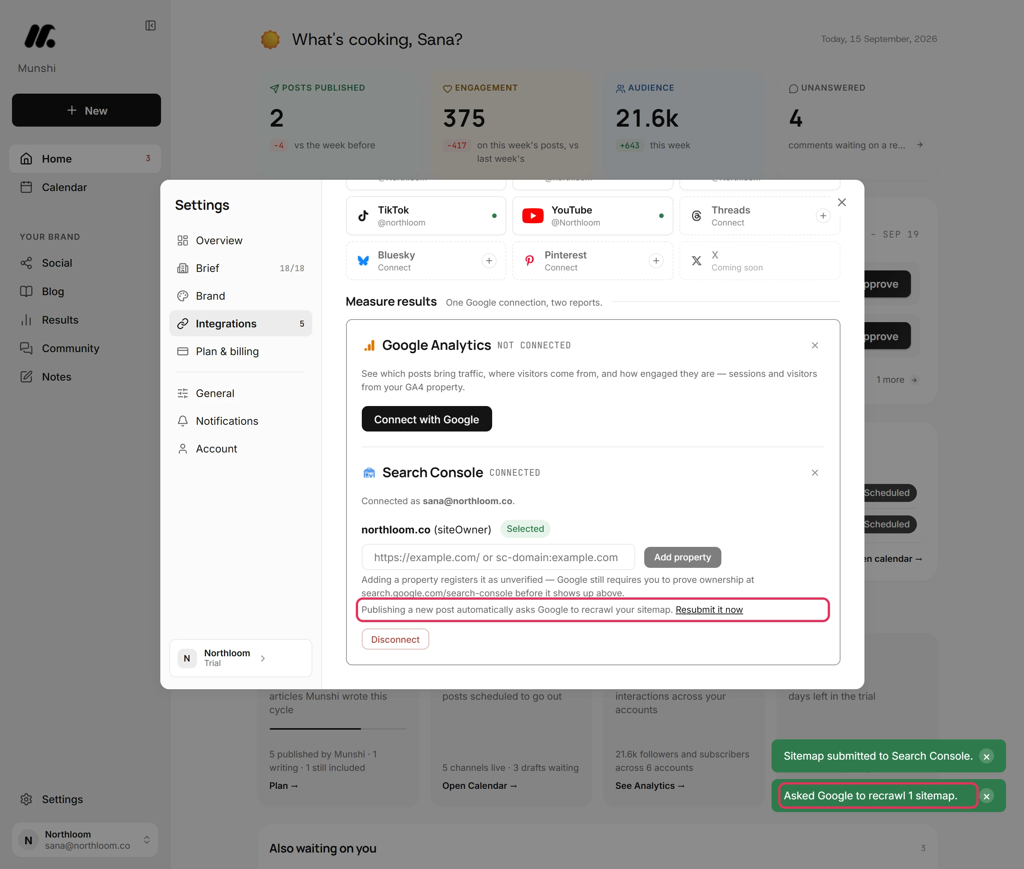Image resolution: width=1024 pixels, height=869 pixels.
Task: Click the Resubmit it now link
Action: pos(709,610)
